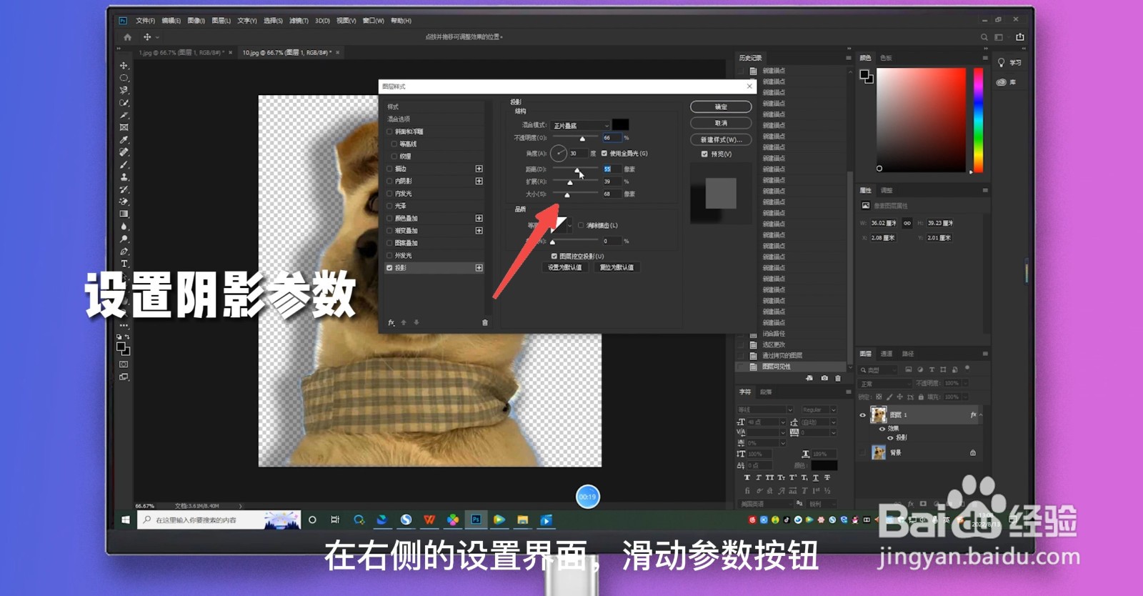Click the Home icon in options bar
Screen dimensions: 1143x596
[x=127, y=37]
